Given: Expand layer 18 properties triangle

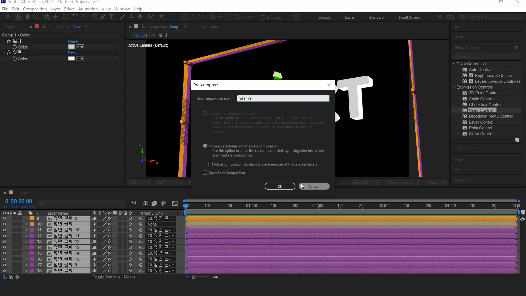Looking at the screenshot, I should point(26,271).
